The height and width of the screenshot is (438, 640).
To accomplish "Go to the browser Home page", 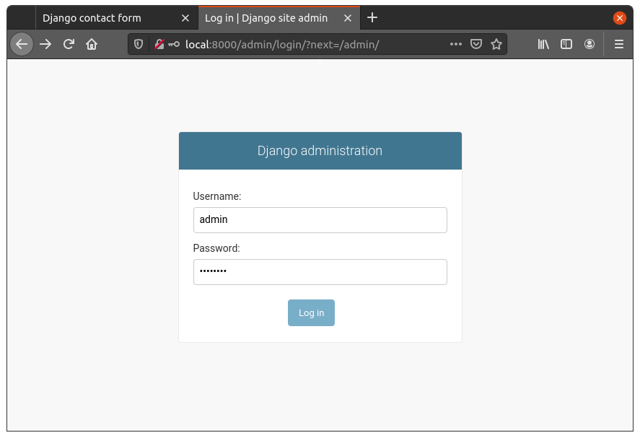I will coord(92,44).
